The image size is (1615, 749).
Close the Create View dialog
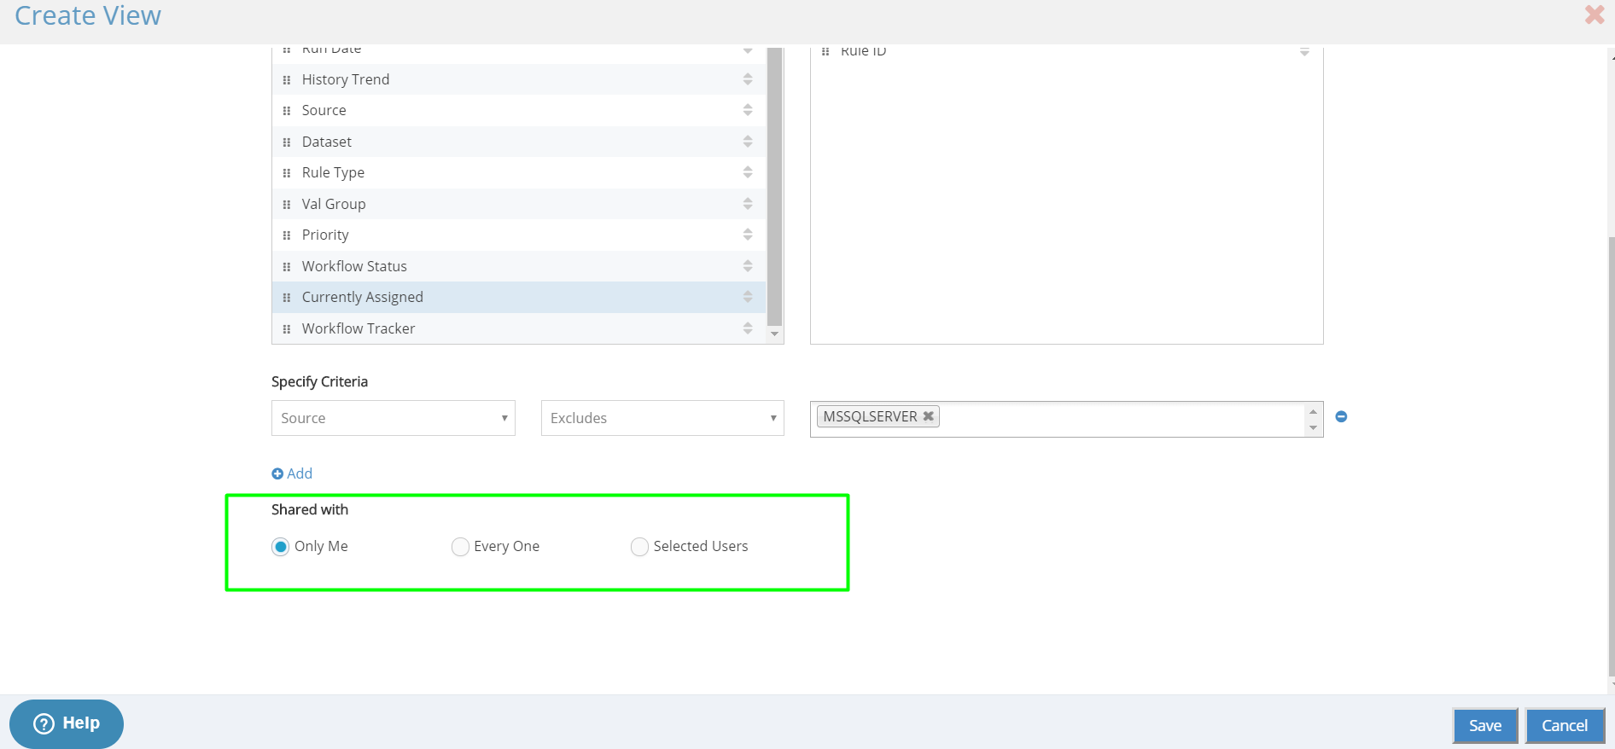(1595, 15)
